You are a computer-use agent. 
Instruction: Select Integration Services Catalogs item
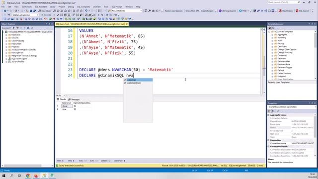click(24, 56)
